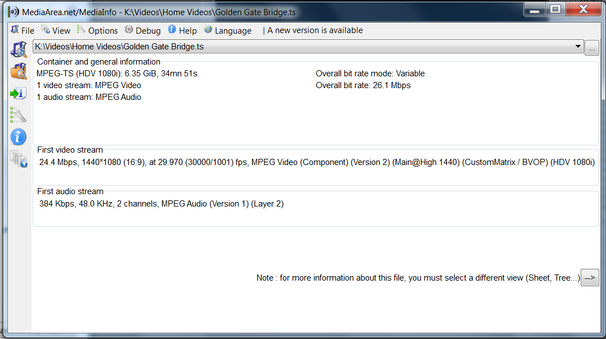Click 'Container and general information' group label
The width and height of the screenshot is (606, 339).
pos(98,62)
